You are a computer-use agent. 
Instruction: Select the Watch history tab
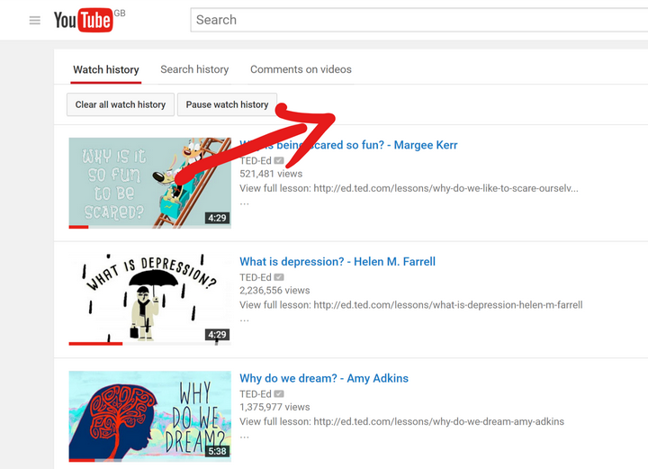click(x=106, y=69)
